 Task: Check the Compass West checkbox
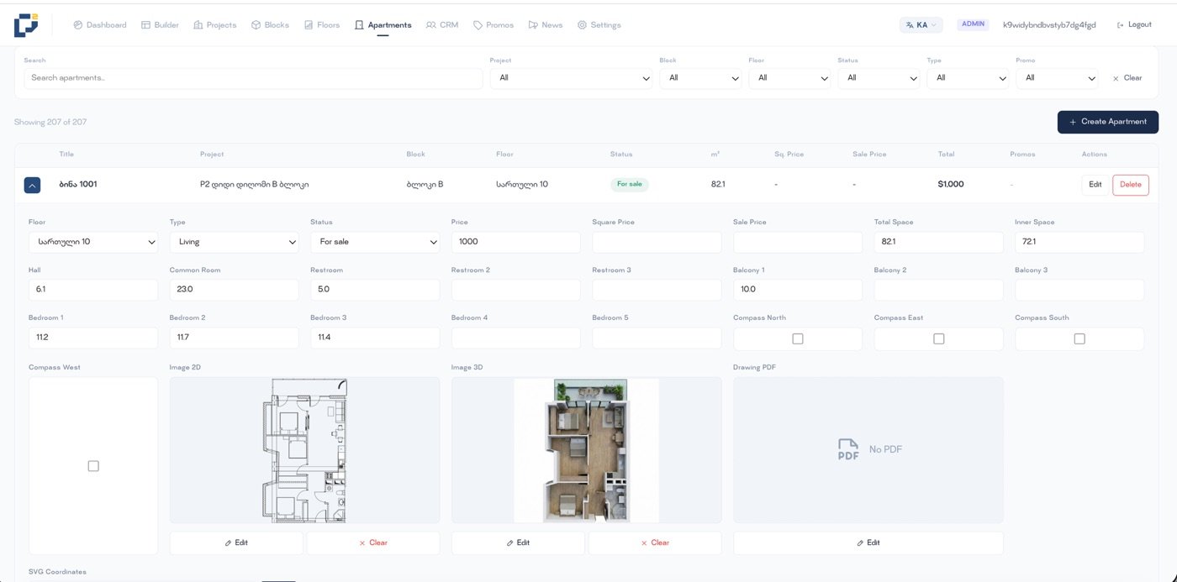point(93,466)
